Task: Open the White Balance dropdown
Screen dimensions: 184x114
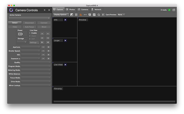Action: (36, 74)
